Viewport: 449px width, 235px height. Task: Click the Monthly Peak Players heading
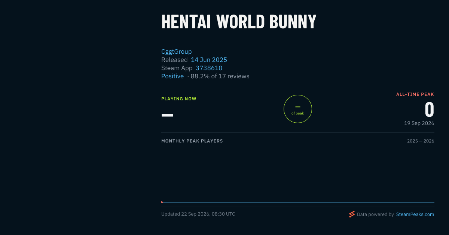tap(192, 141)
